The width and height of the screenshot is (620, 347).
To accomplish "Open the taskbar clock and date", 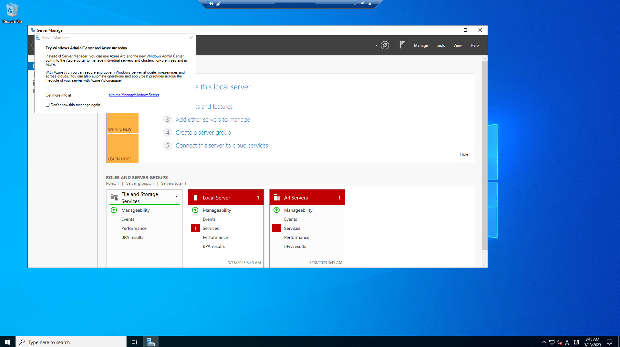I will 592,342.
